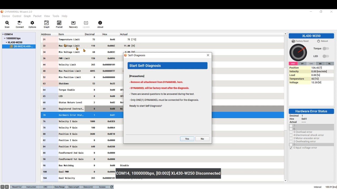The width and height of the screenshot is (337, 189).
Task: Click the position dial gauge
Action: click(298, 52)
